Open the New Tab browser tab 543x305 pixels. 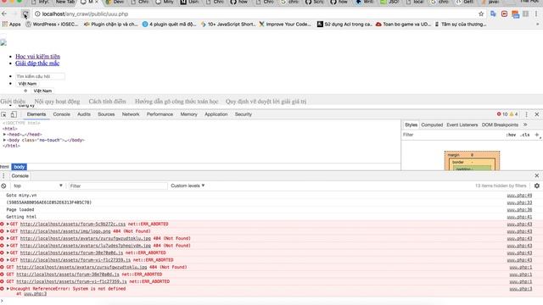(x=65, y=2)
